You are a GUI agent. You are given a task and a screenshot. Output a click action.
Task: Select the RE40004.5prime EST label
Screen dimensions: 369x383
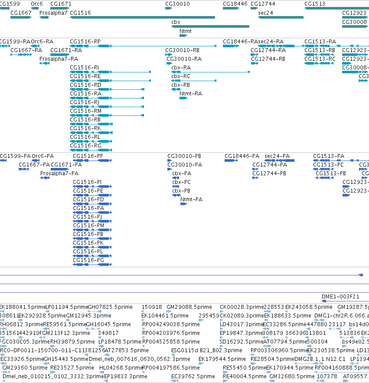(245, 376)
